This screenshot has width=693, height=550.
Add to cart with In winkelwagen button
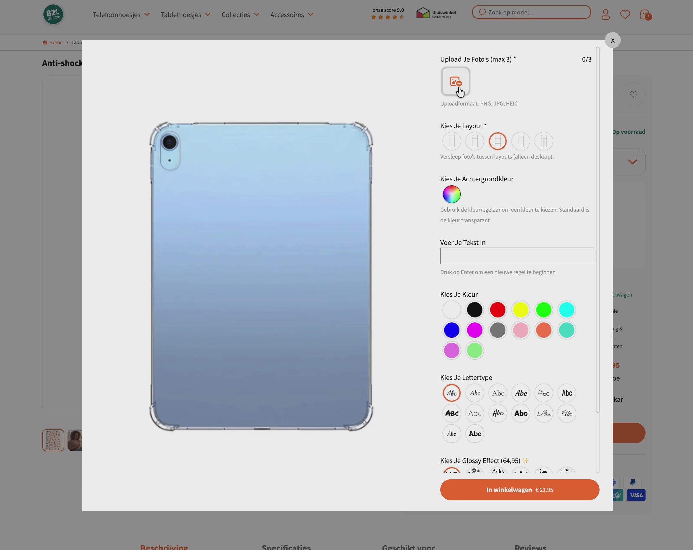point(519,490)
